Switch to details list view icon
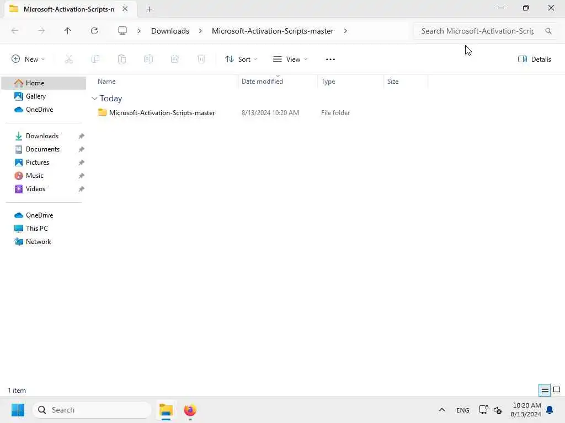 545,390
